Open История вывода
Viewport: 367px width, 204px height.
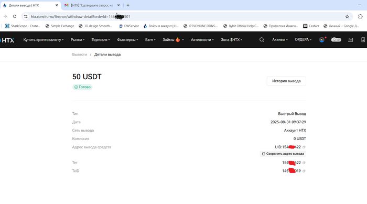286,81
